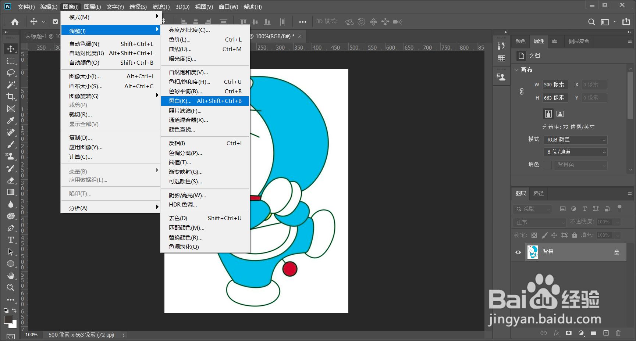Viewport: 636px width, 341px height.
Task: Open the workspace switcher dropdown arrow
Action: 615,22
